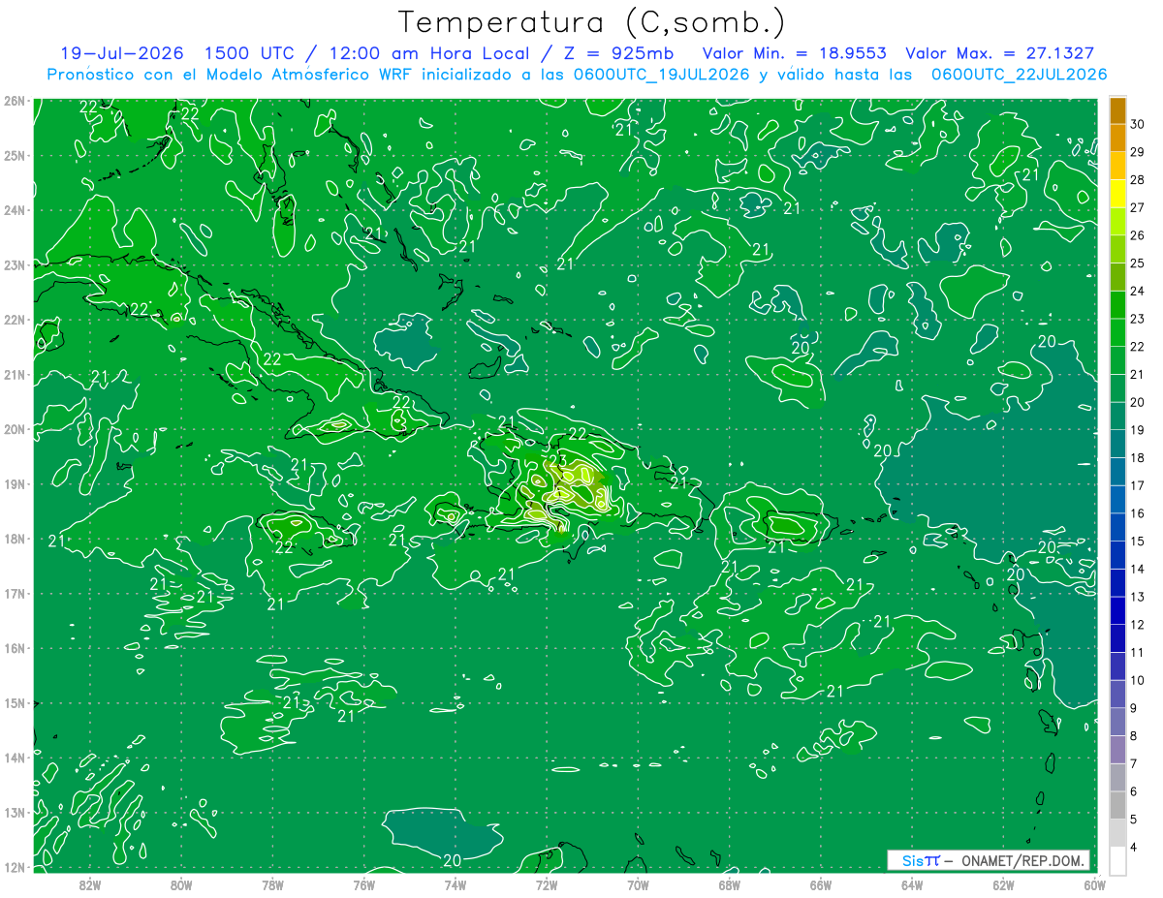Select the date text '19-Jul-2026'
1163x898 pixels.
pos(122,53)
